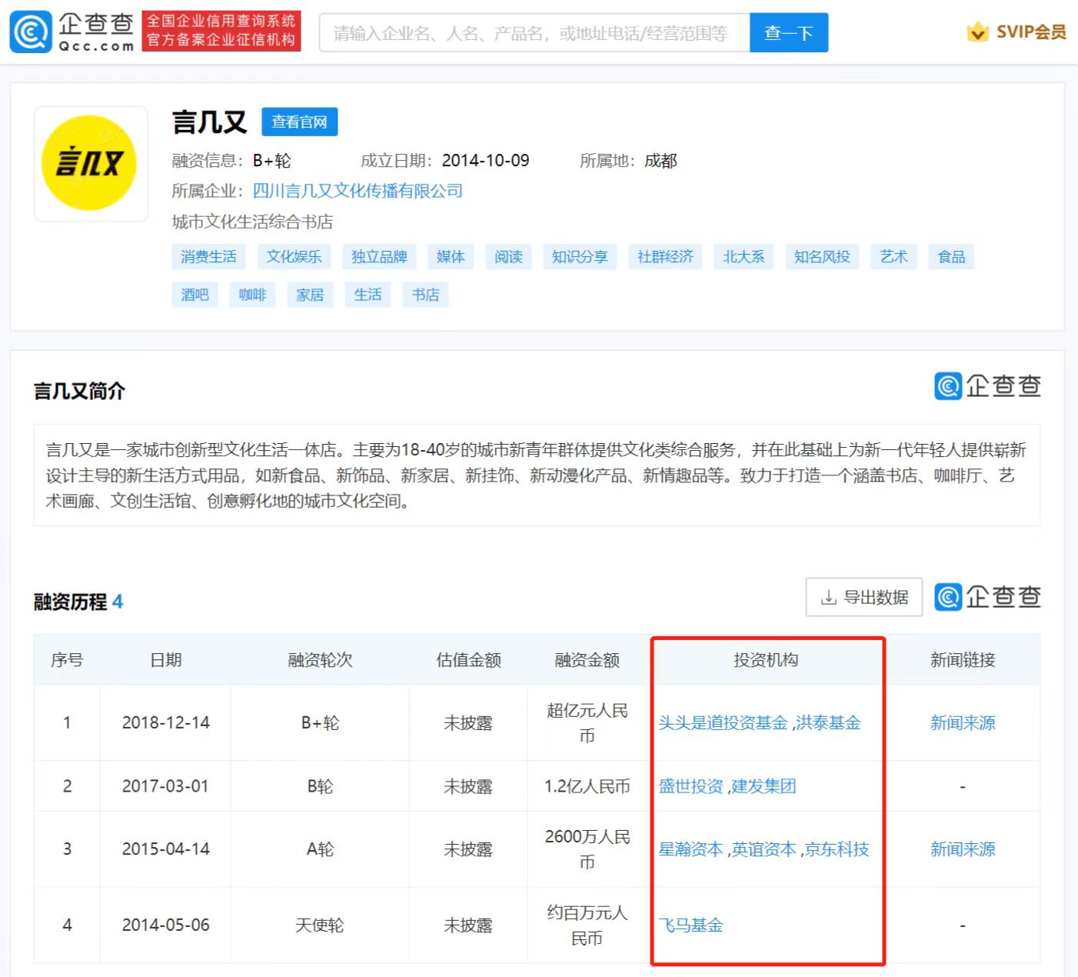Select the 知识分享 tag
Screen dimensions: 1078x977
point(580,257)
